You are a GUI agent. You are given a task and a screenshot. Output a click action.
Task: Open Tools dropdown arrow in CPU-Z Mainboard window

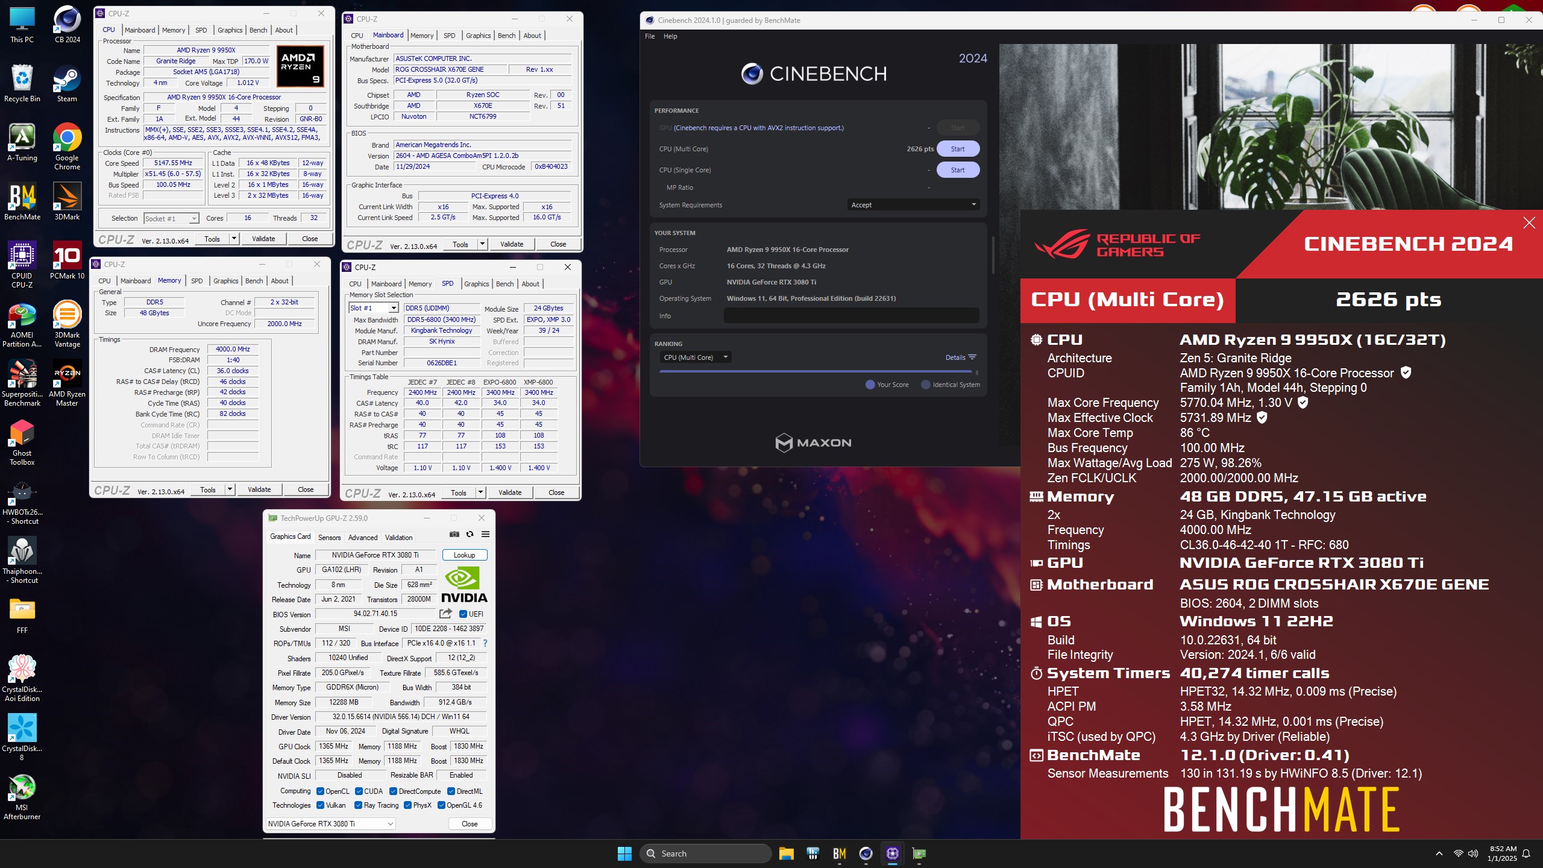point(482,244)
